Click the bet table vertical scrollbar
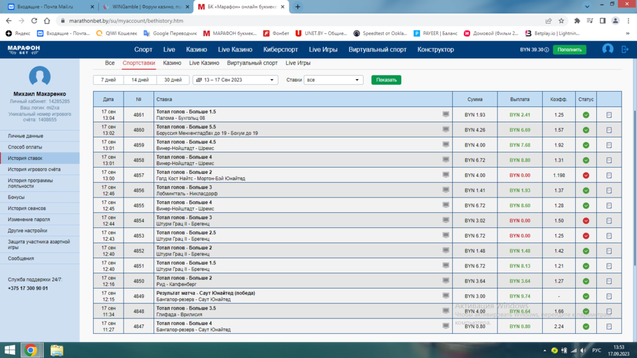 633,191
